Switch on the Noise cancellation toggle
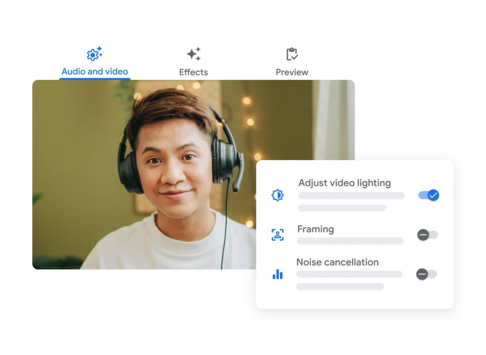 427,274
